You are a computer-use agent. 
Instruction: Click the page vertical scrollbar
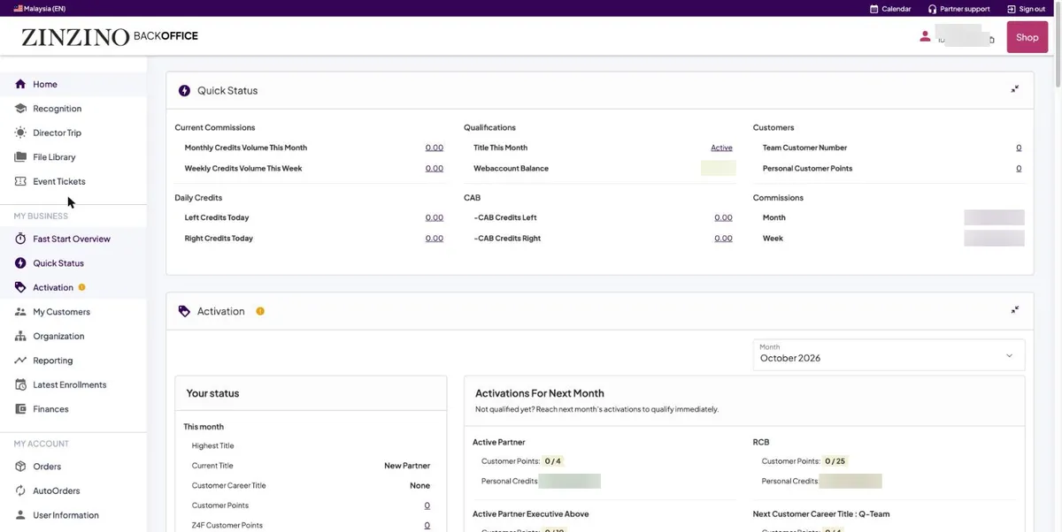pyautogui.click(x=1058, y=44)
